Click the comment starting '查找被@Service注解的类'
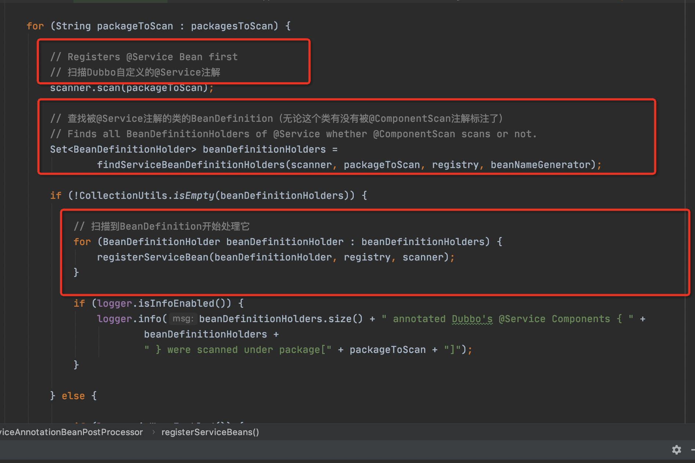The width and height of the screenshot is (695, 463). tap(277, 119)
